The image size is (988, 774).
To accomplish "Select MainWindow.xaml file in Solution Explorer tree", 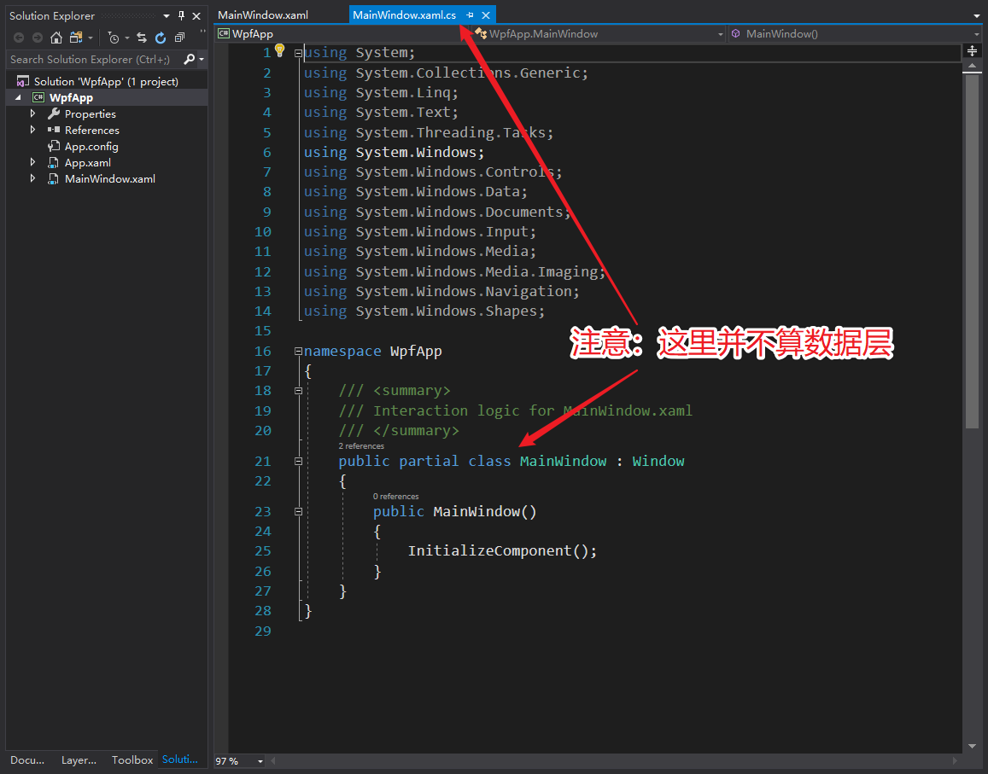I will [109, 179].
